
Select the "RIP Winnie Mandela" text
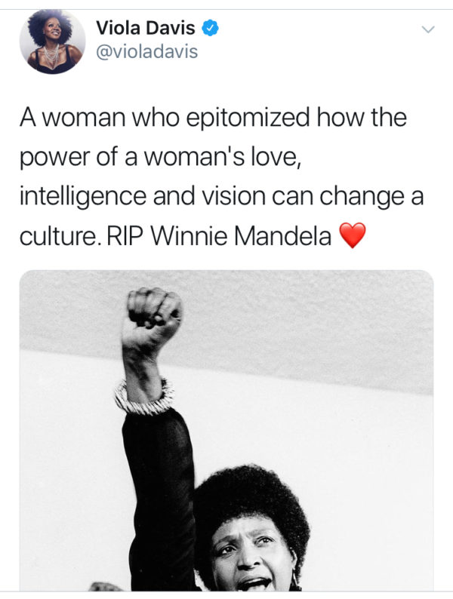tap(242, 237)
